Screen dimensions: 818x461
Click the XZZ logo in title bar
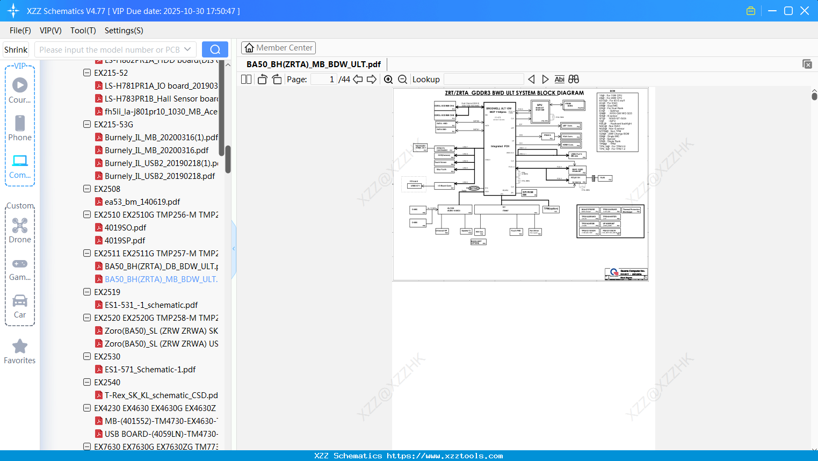tap(13, 11)
